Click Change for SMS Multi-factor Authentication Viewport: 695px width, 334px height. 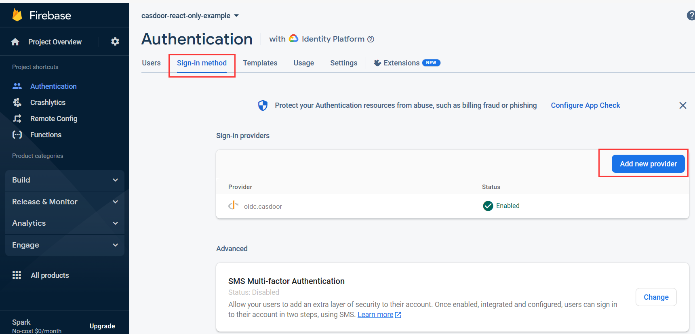pyautogui.click(x=656, y=297)
